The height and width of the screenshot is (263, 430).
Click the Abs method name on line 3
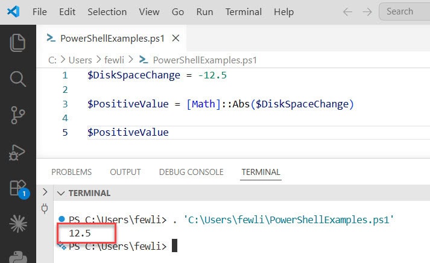(241, 104)
